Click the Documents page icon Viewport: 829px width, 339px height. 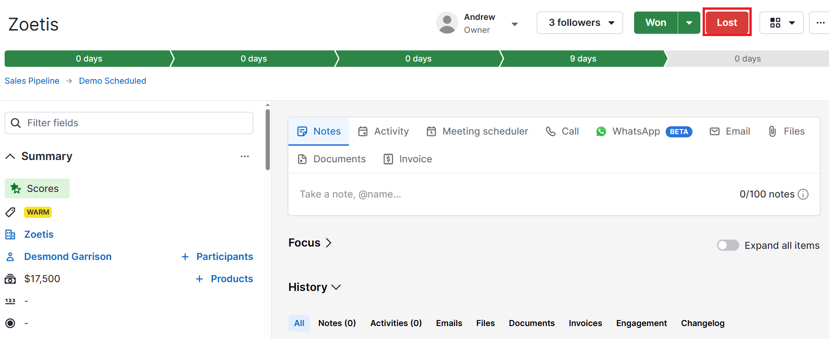[302, 159]
